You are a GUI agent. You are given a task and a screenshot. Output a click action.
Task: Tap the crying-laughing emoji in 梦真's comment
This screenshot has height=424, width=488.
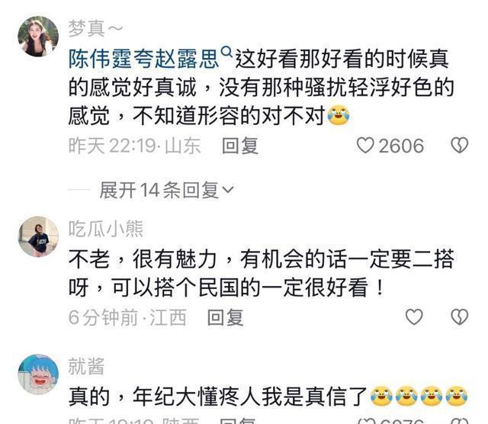pyautogui.click(x=339, y=116)
